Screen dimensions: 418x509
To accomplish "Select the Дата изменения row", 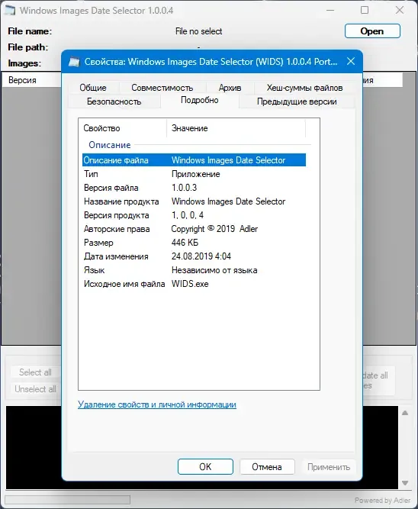I will pos(194,256).
